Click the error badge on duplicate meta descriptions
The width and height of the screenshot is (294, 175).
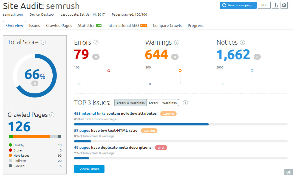(161, 148)
